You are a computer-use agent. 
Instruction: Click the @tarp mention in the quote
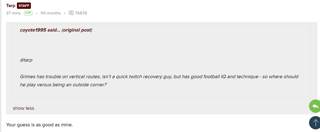(26, 60)
